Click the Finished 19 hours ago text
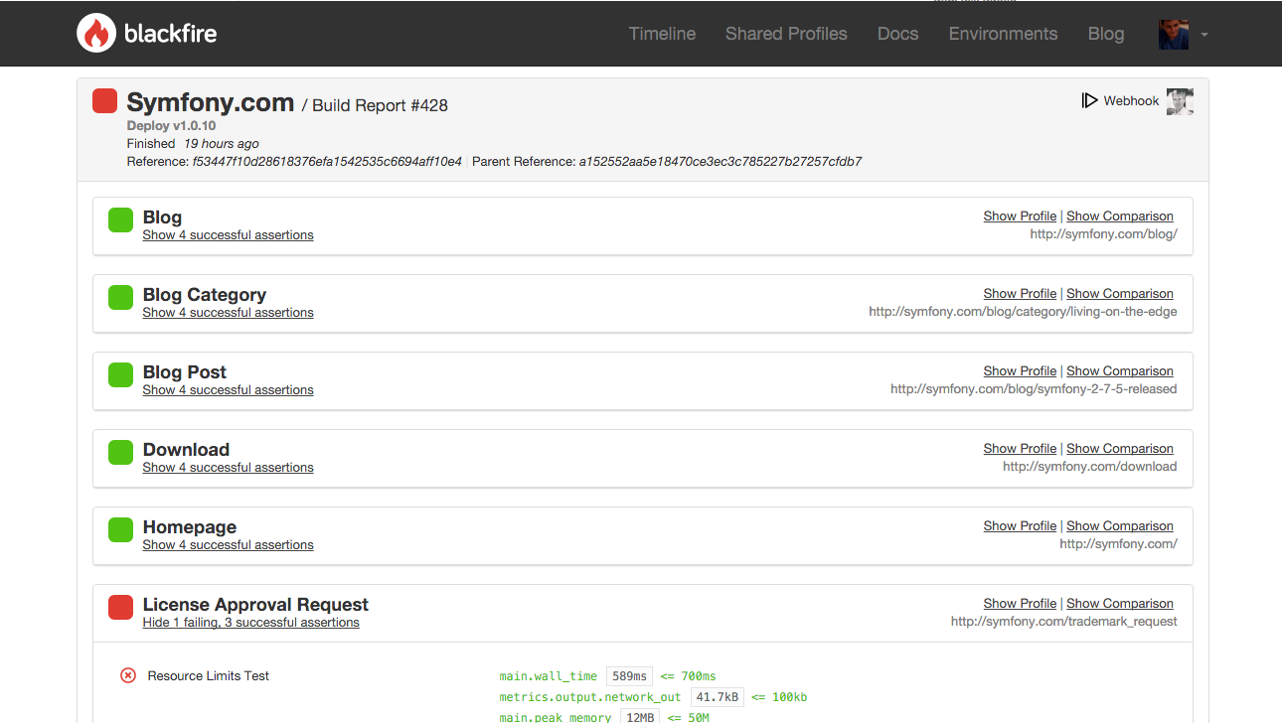 (193, 144)
